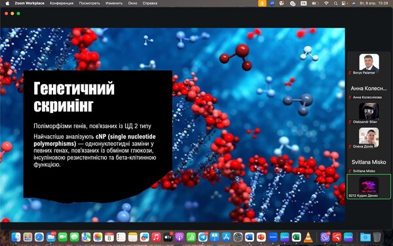Open Siri from the menu bar
This screenshot has width=393, height=246.
[x=354, y=3]
